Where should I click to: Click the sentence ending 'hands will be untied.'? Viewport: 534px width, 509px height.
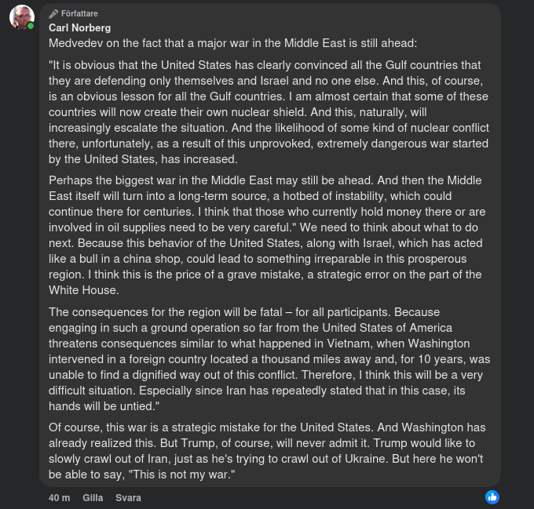[x=104, y=406]
